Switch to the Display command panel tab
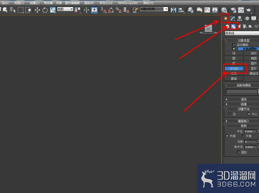This screenshot has height=193, width=259. (254, 19)
